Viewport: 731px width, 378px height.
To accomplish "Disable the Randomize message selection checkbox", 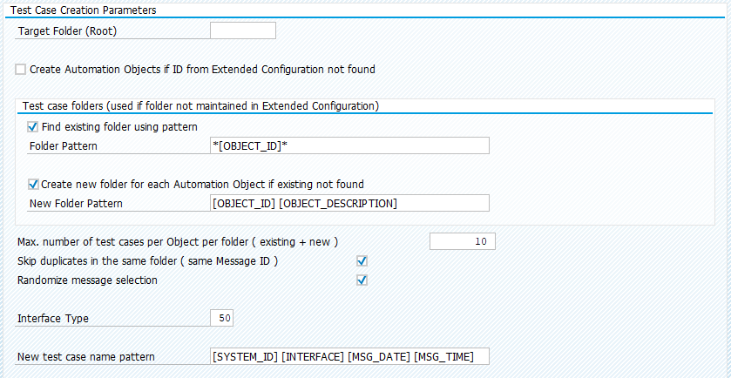I will coord(362,280).
